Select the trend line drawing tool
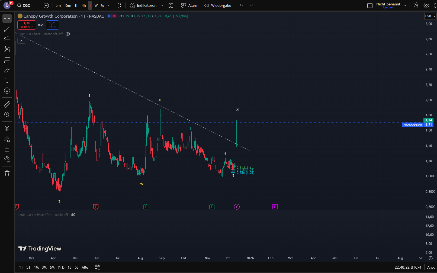 tap(7, 29)
